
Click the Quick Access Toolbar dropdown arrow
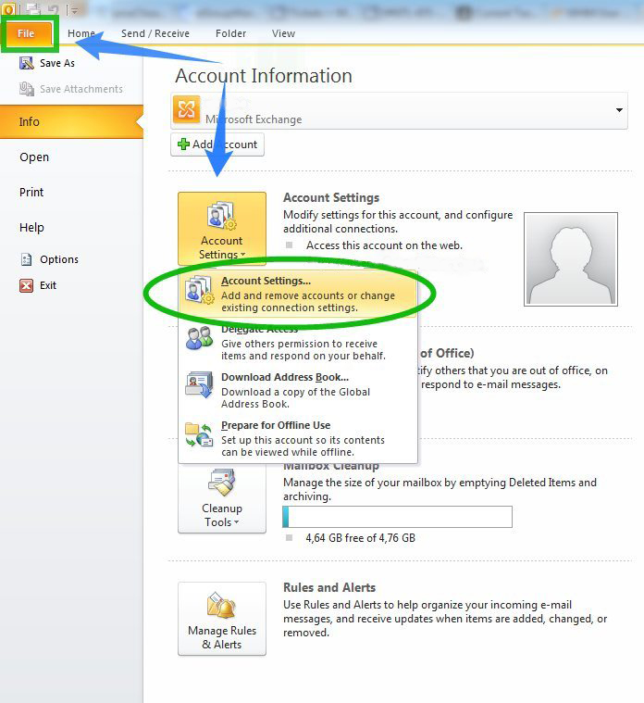(x=74, y=9)
